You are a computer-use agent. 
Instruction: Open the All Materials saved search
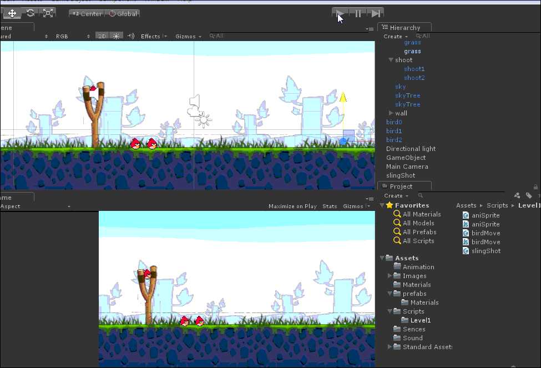click(x=417, y=214)
